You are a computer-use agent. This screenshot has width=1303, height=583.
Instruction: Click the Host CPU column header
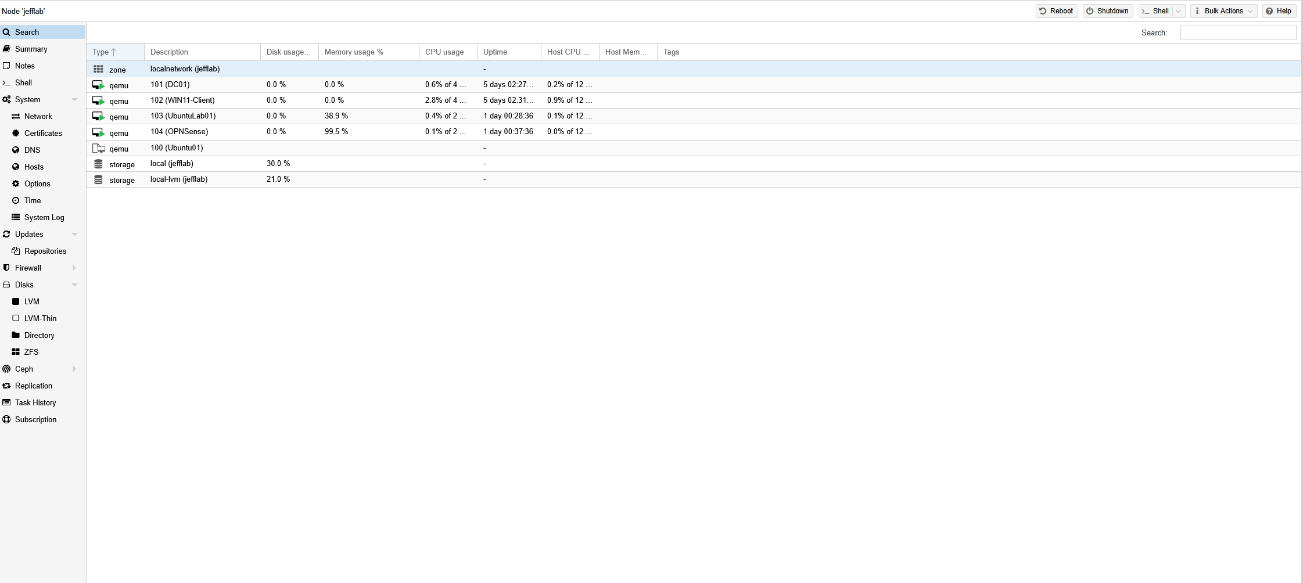coord(569,52)
